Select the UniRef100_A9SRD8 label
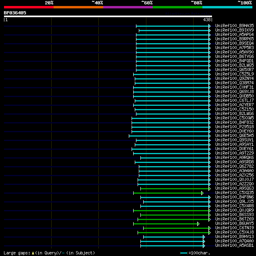Image resolution: width=256 pixels, height=256 pixels. pyautogui.click(x=234, y=162)
